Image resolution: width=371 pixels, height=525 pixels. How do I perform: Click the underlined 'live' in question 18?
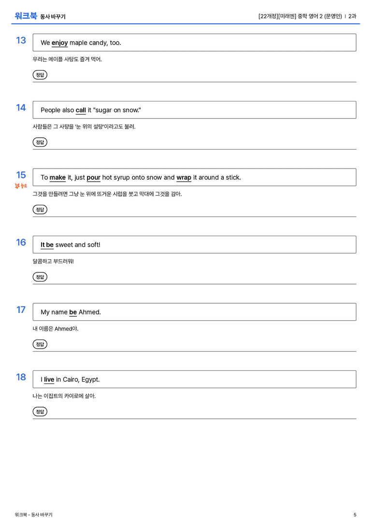49,380
